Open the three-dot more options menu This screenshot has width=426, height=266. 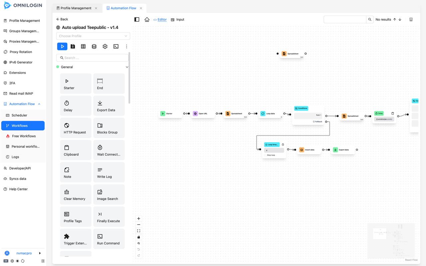(126, 46)
